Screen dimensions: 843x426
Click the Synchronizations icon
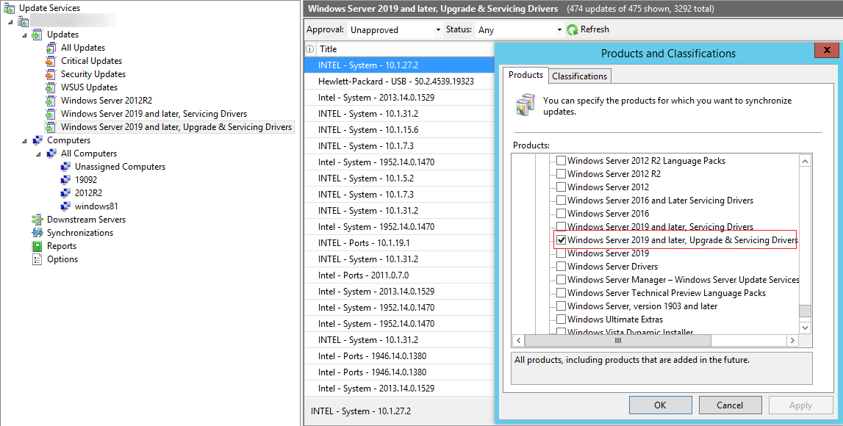(x=37, y=233)
